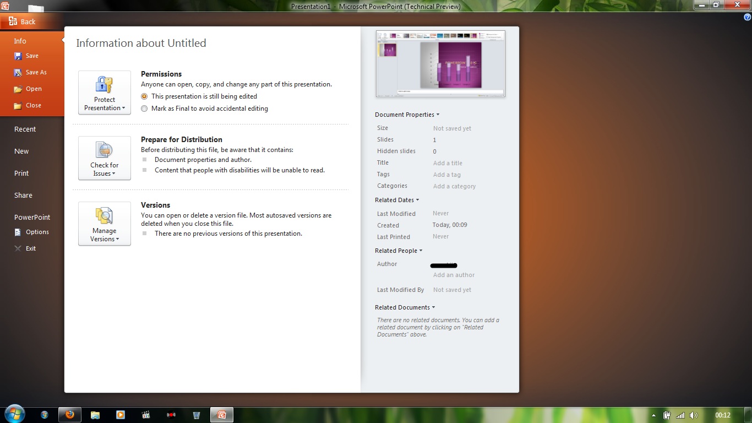Click the Back button in the backstage view
752x423 pixels.
pos(23,21)
